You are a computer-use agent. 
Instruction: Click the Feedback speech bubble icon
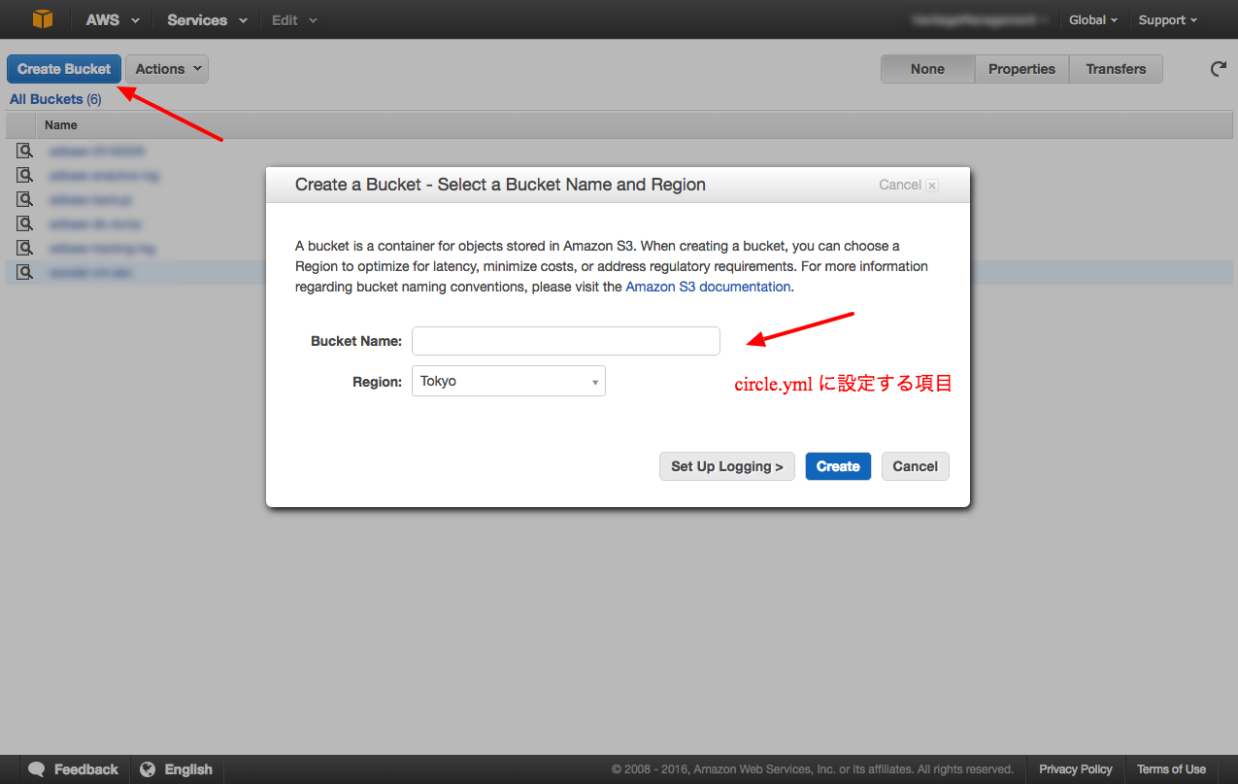click(36, 768)
